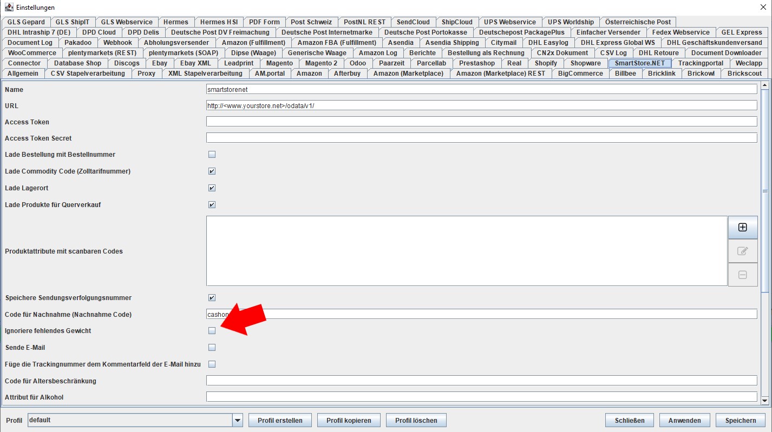Click the URL input field
This screenshot has height=432, width=772.
(x=481, y=105)
